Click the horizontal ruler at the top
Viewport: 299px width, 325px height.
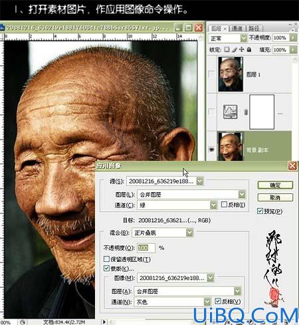(x=101, y=37)
